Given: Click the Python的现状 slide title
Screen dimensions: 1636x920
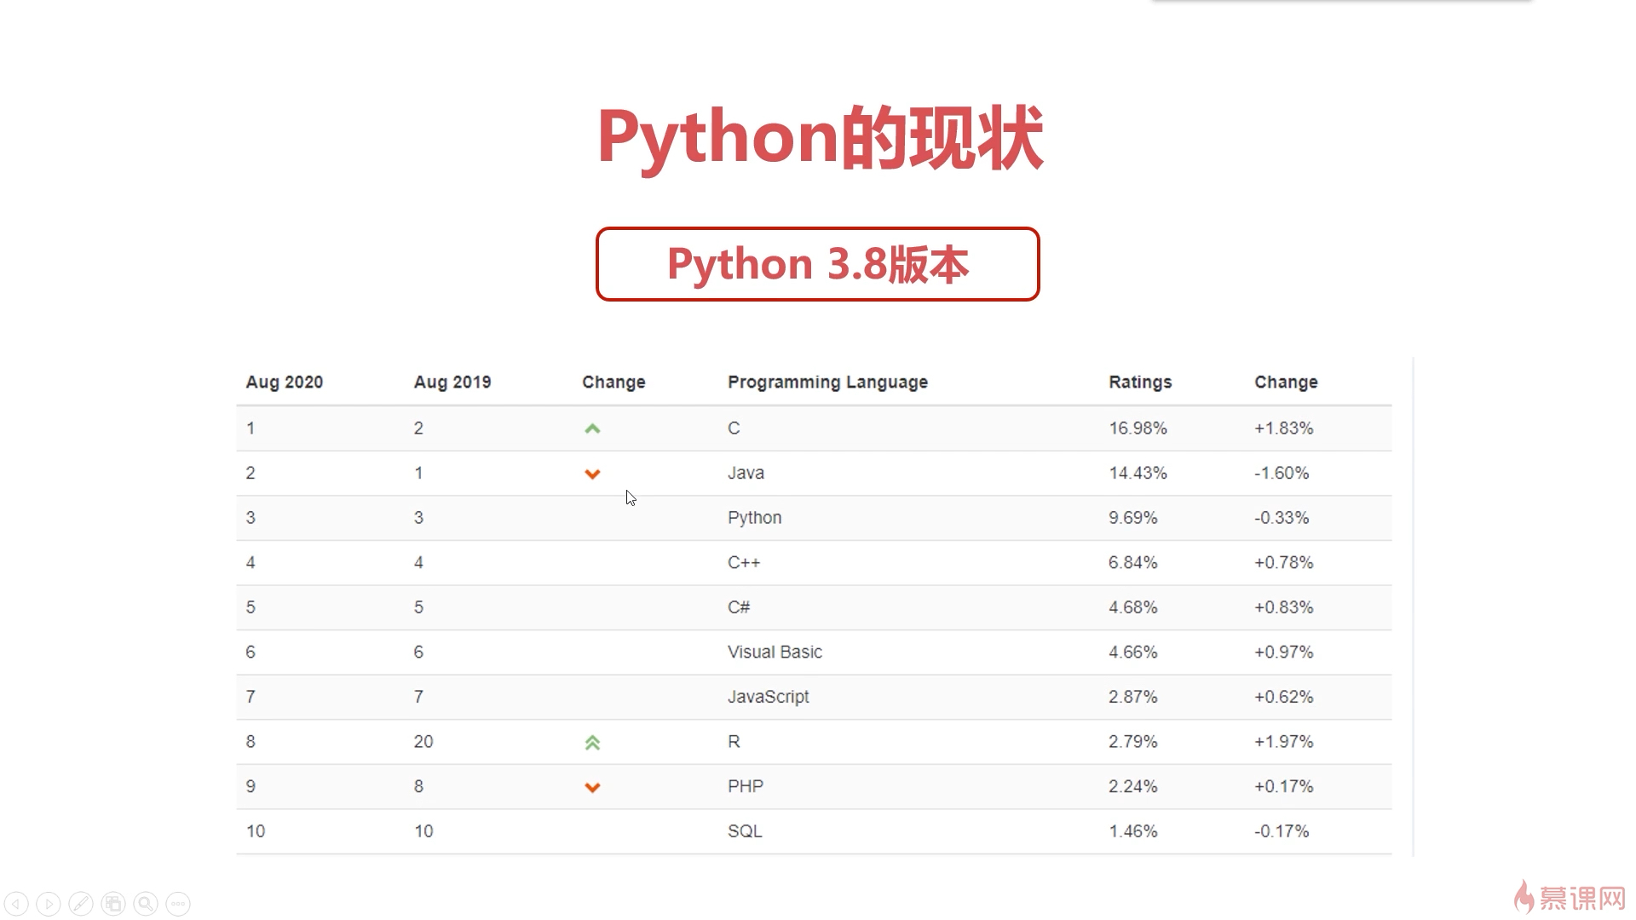Looking at the screenshot, I should click(x=820, y=138).
